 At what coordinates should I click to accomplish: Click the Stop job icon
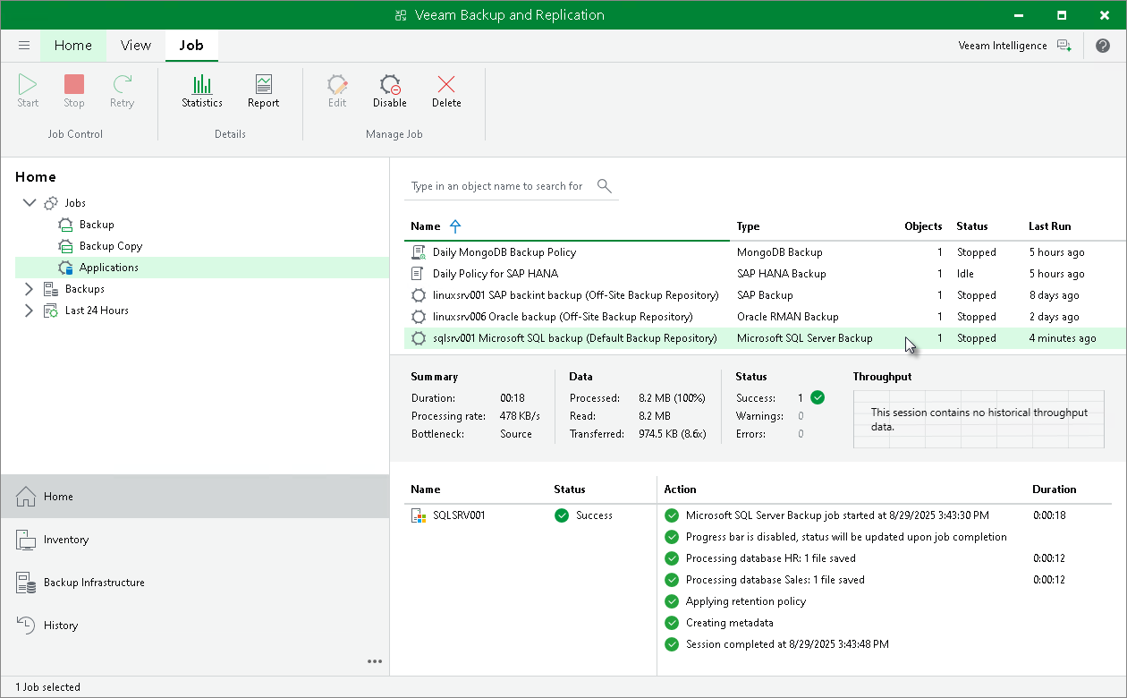[x=73, y=89]
